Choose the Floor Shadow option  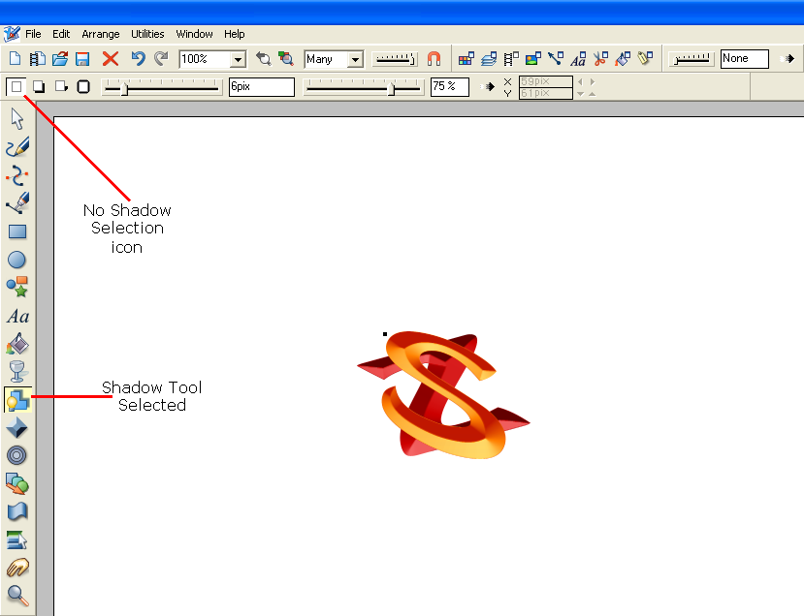[x=61, y=86]
